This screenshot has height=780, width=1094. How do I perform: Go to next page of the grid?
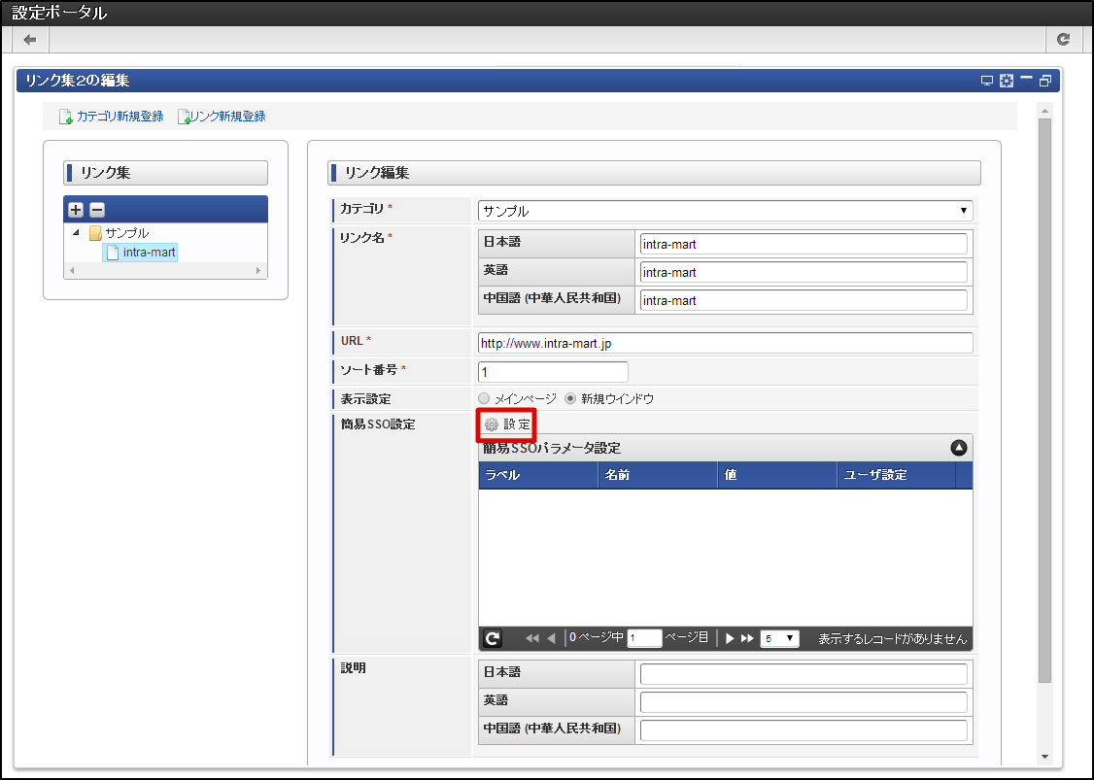click(730, 638)
